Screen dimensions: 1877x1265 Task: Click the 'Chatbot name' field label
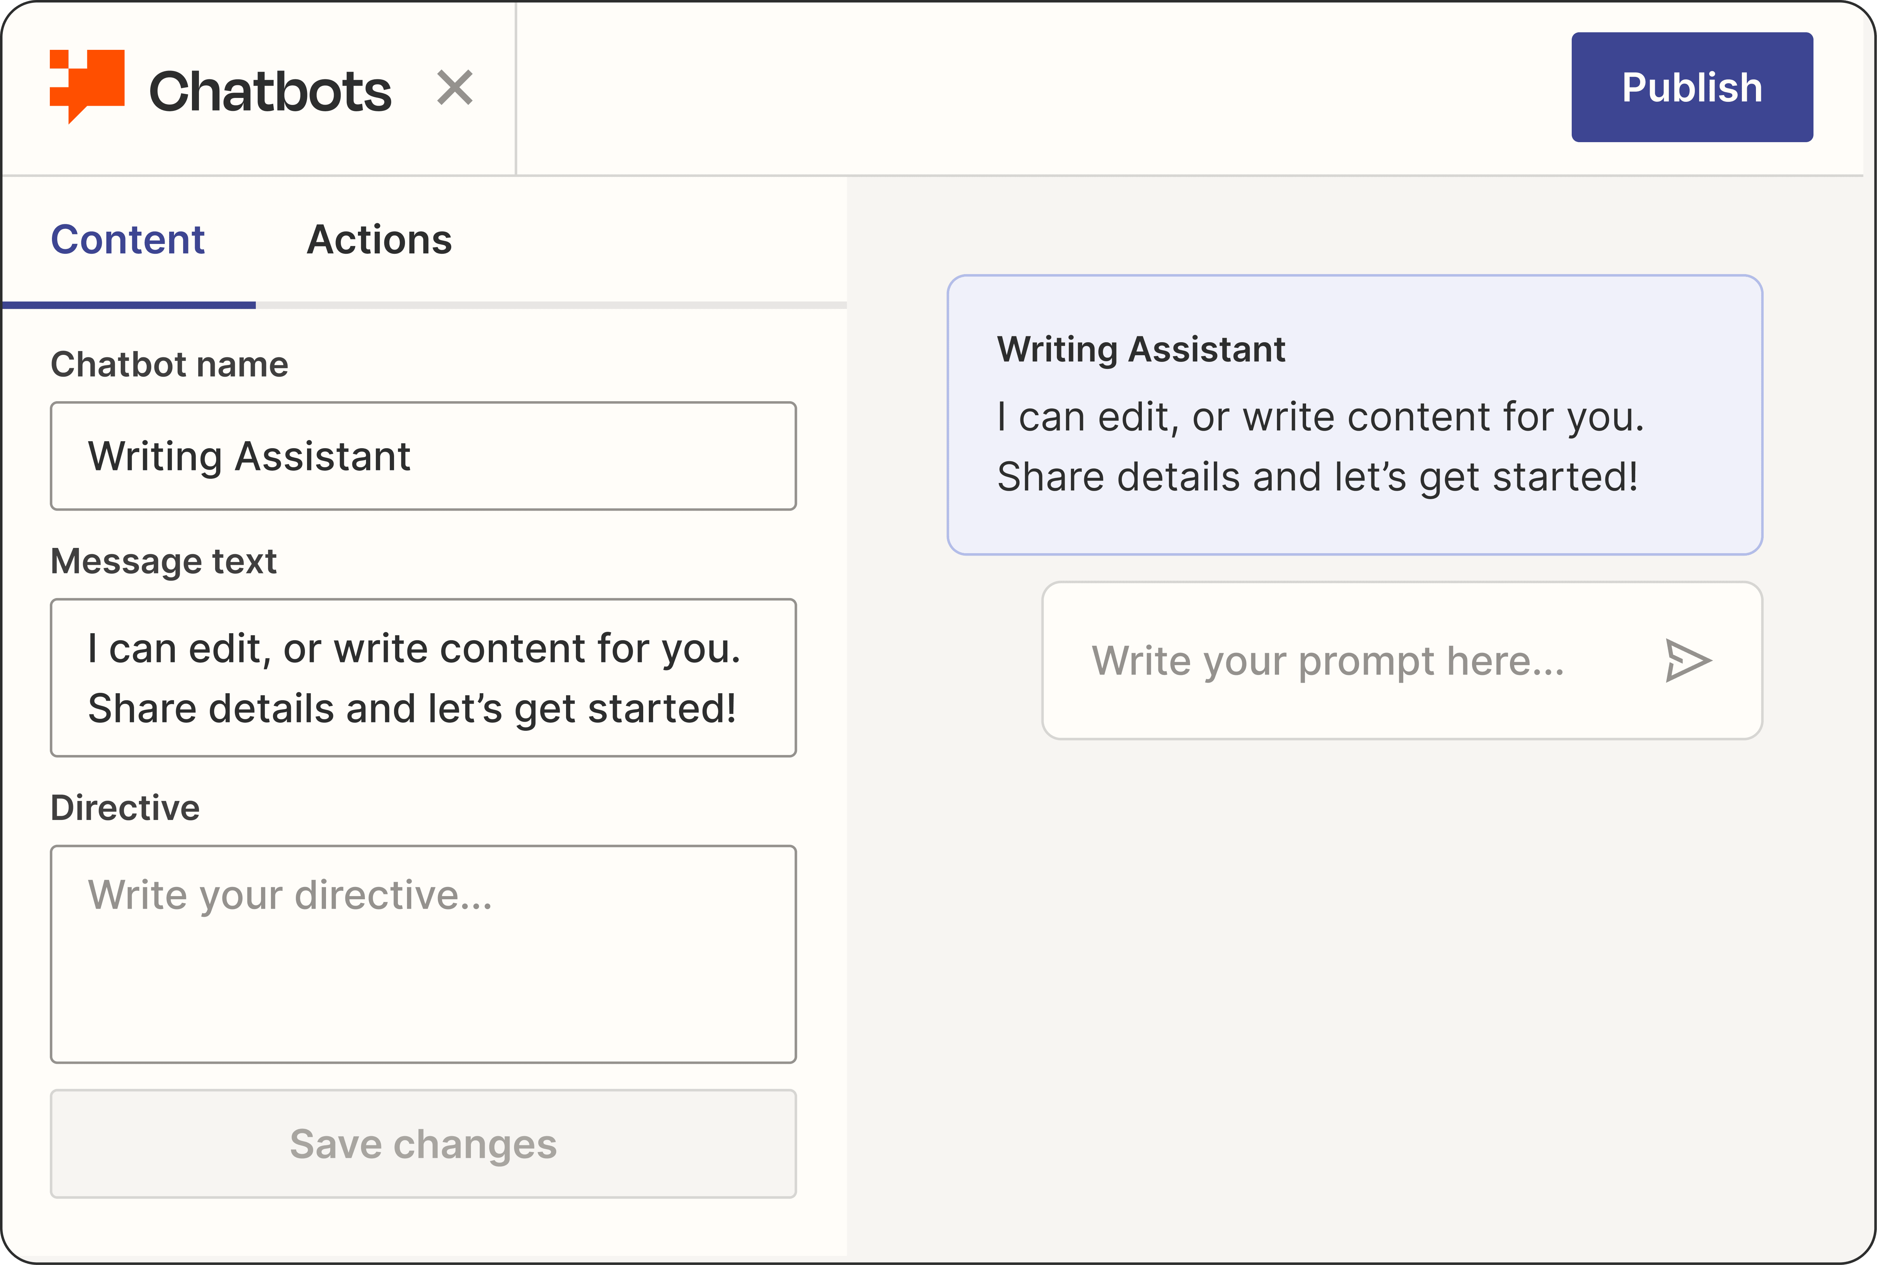click(x=169, y=365)
